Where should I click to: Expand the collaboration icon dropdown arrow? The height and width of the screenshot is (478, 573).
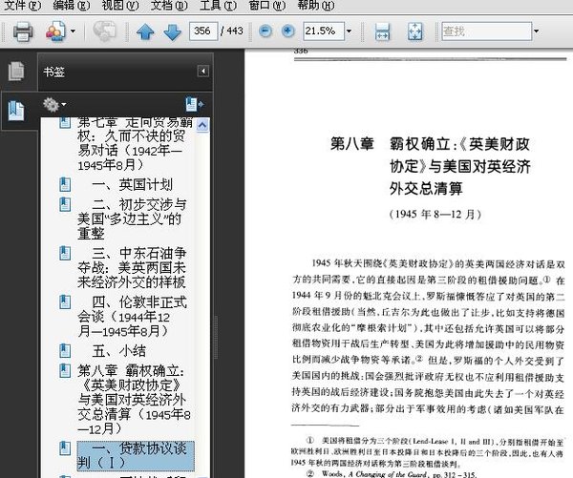tap(73, 31)
